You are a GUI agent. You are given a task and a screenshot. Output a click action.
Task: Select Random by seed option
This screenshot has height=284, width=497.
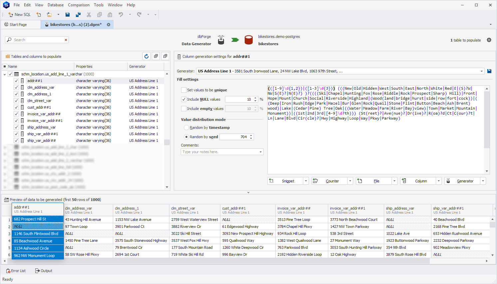pos(186,137)
